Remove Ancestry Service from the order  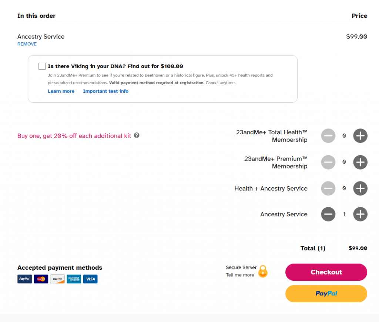coord(27,44)
